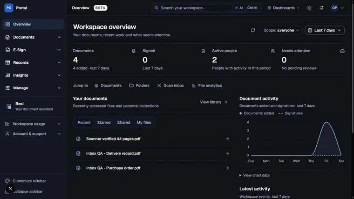The image size is (354, 199).
Task: Click the Documents count value 4
Action: coord(75,60)
